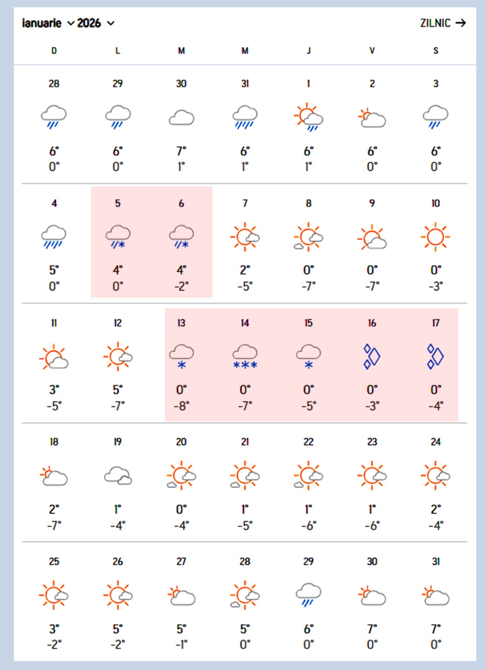Click the -8° low temperature on January 13
The width and height of the screenshot is (486, 670).
[181, 406]
